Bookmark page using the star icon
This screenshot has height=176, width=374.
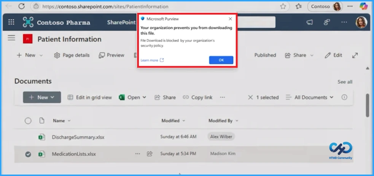(x=283, y=6)
